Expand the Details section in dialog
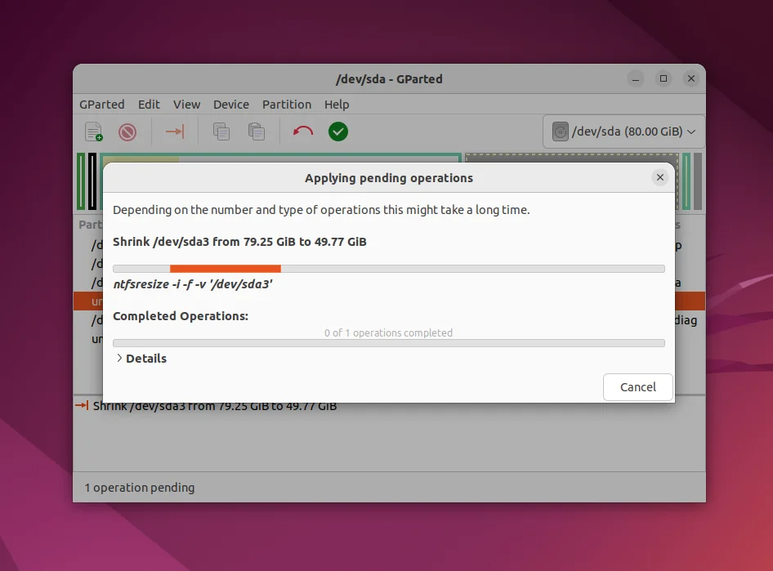This screenshot has height=571, width=773. (x=141, y=358)
